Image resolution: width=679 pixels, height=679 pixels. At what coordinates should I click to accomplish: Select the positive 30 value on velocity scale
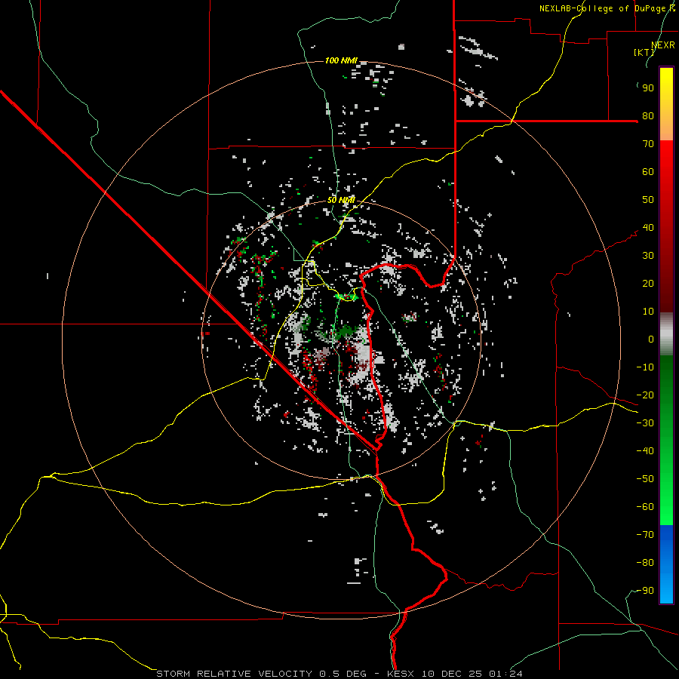click(648, 256)
